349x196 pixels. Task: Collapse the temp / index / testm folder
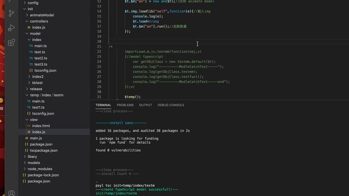[x=47, y=95]
